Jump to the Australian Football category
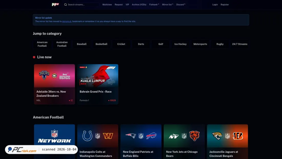 62,44
